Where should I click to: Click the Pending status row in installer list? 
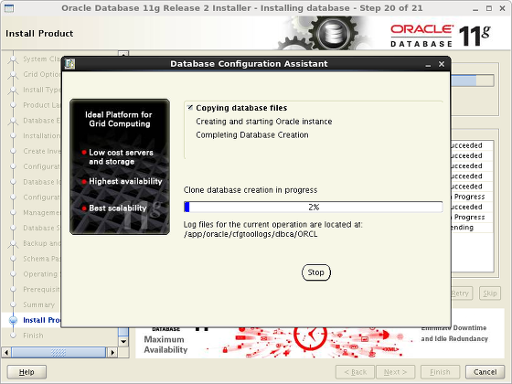click(472, 228)
